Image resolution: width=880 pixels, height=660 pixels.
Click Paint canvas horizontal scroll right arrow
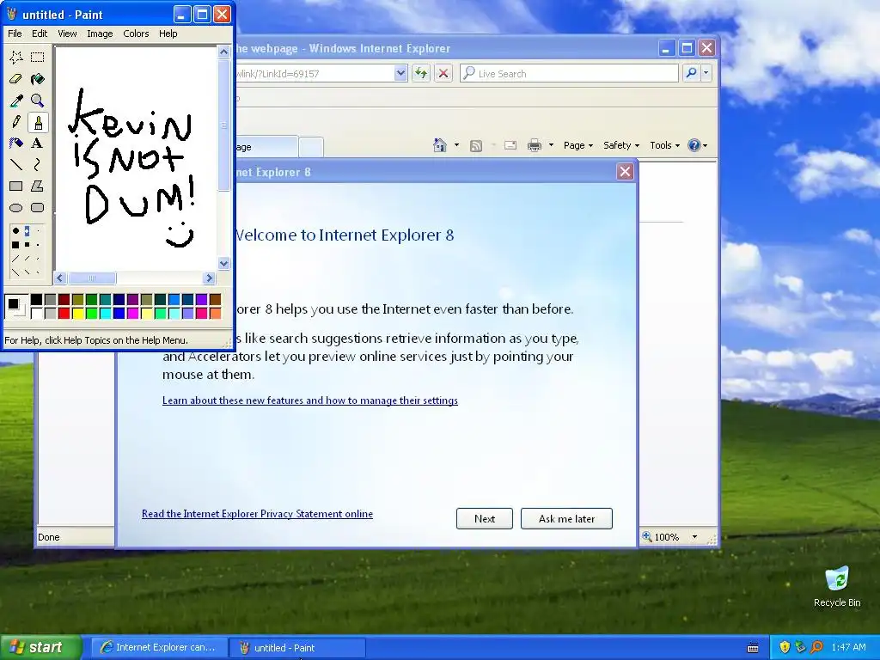pos(210,278)
